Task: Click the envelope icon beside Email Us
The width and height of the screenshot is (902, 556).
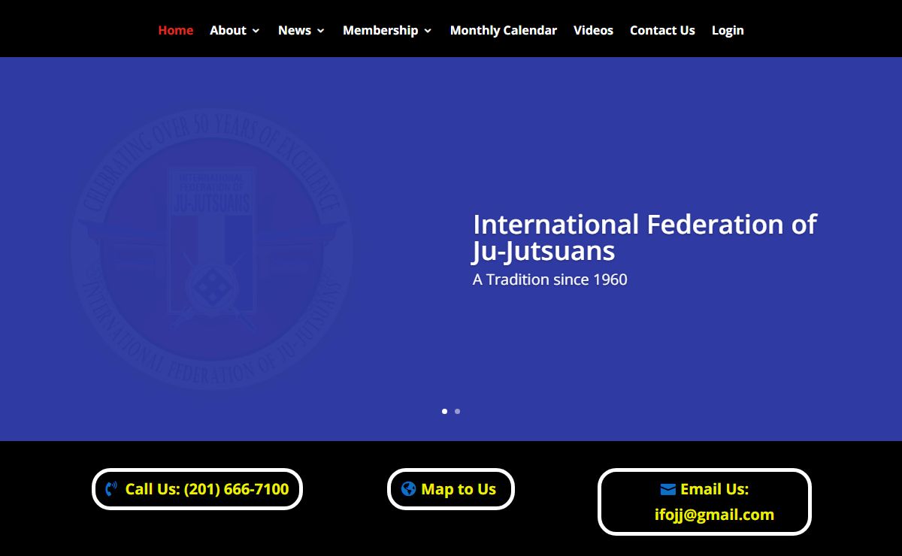Action: pyautogui.click(x=667, y=489)
